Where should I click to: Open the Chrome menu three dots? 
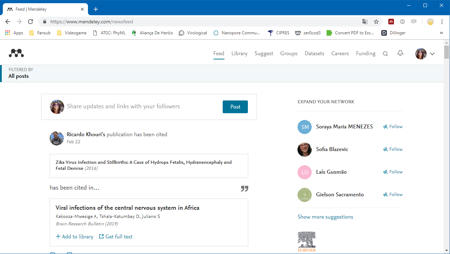(442, 22)
